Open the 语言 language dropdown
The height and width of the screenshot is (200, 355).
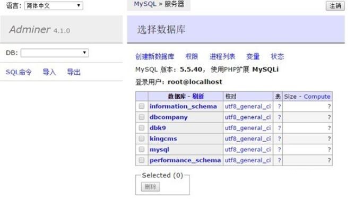pos(54,6)
